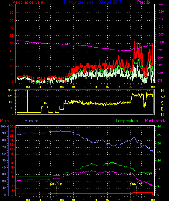The width and height of the screenshot is (169, 201).
Task: Click the 985 pressure axis value
Action: point(160,65)
